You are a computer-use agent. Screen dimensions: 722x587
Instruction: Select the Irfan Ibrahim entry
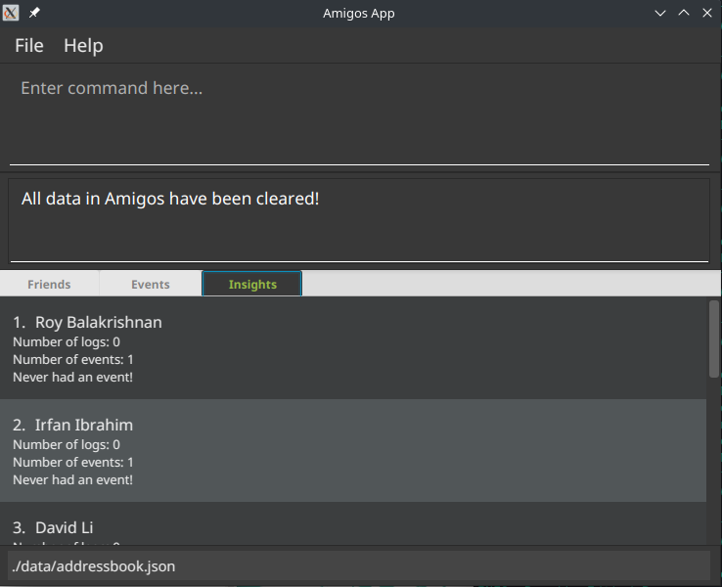pos(353,451)
